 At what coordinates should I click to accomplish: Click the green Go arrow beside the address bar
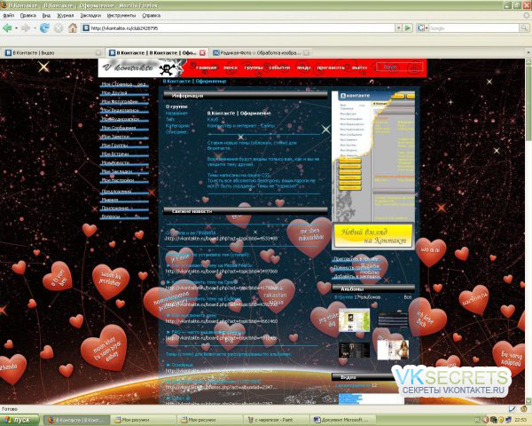pyautogui.click(x=408, y=28)
